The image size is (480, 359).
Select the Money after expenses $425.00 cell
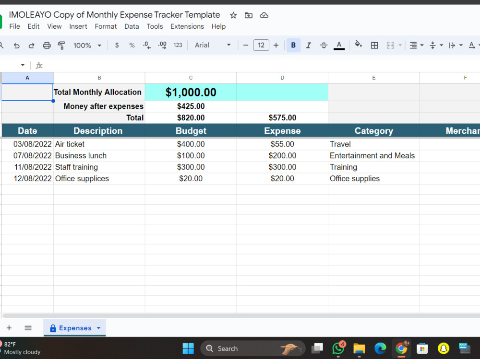[191, 106]
